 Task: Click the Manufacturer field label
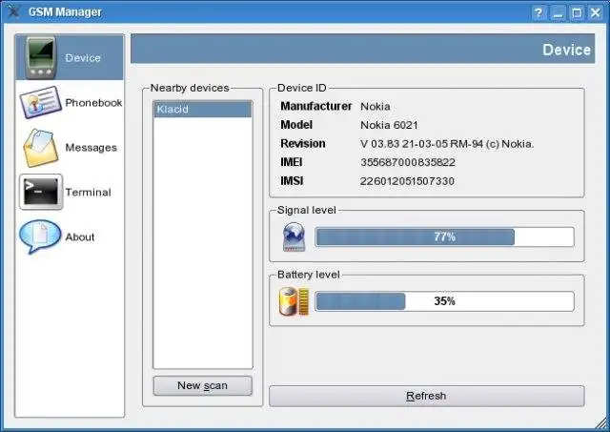315,106
